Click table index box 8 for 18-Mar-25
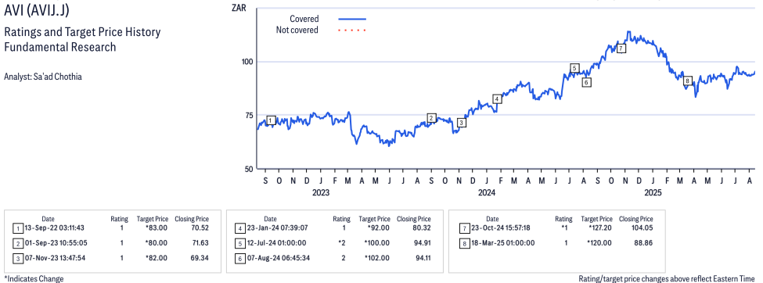This screenshot has width=763, height=283. coord(464,243)
